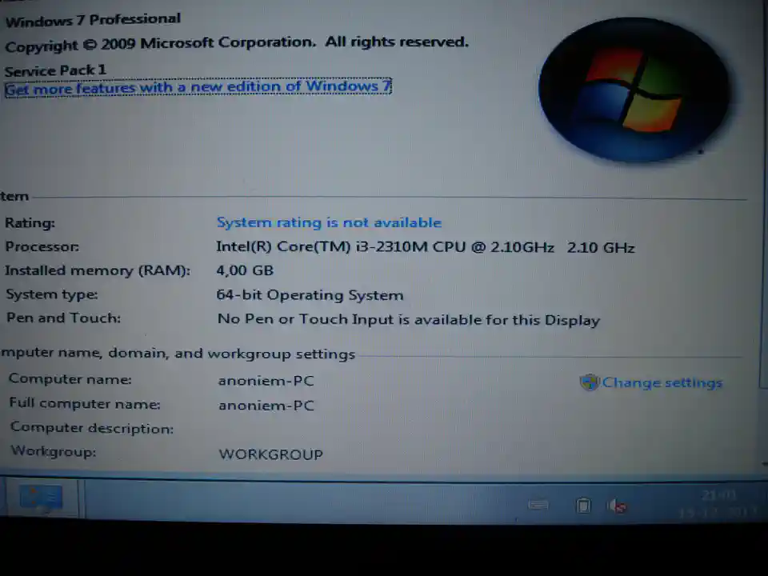Select the 'Installed memory (RAM):' label

(x=98, y=270)
